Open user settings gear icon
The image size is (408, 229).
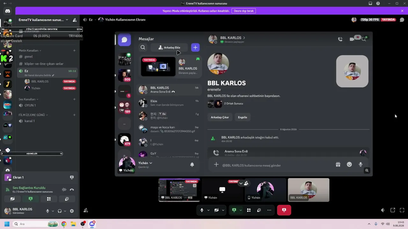(72, 211)
